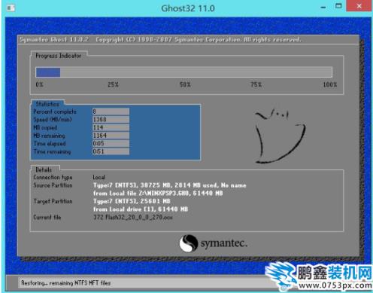Select the Statistics panel label
The width and height of the screenshot is (373, 293).
pyautogui.click(x=47, y=104)
